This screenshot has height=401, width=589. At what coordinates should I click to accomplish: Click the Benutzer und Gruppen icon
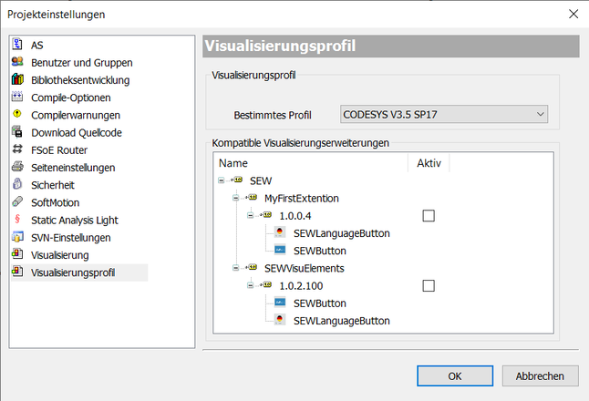point(18,62)
